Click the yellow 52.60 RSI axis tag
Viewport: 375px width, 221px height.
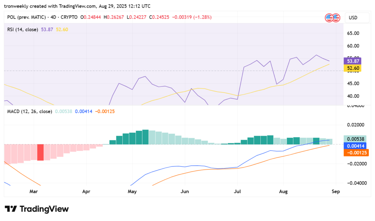[352, 68]
